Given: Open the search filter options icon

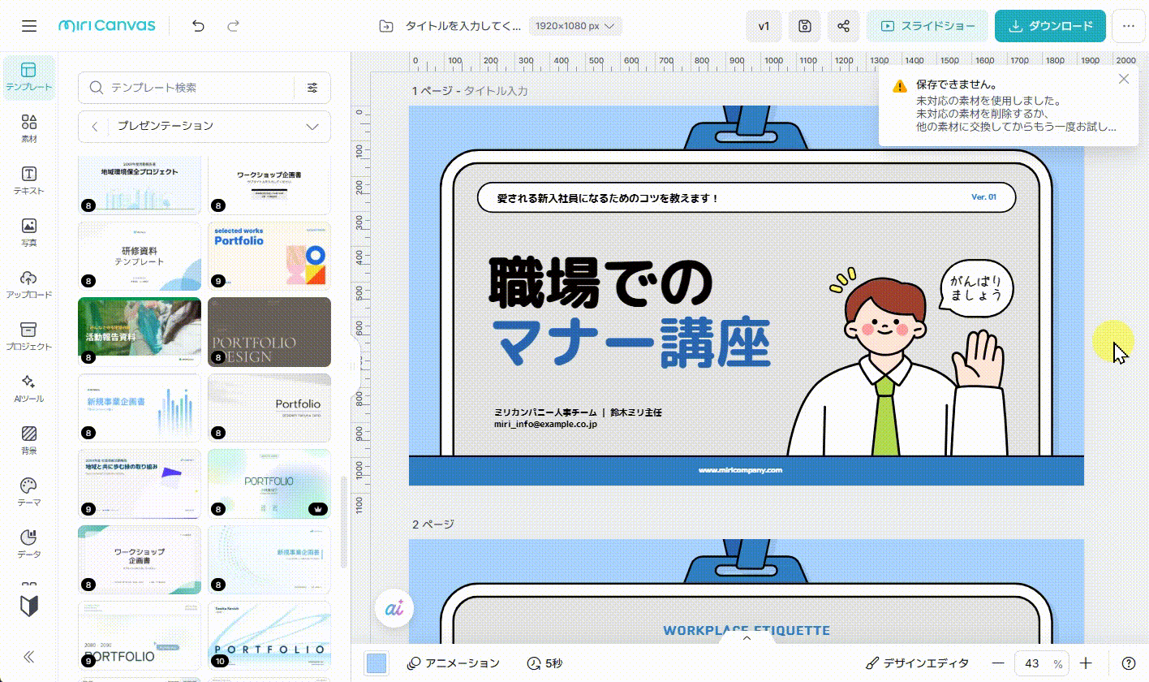Looking at the screenshot, I should [x=312, y=88].
